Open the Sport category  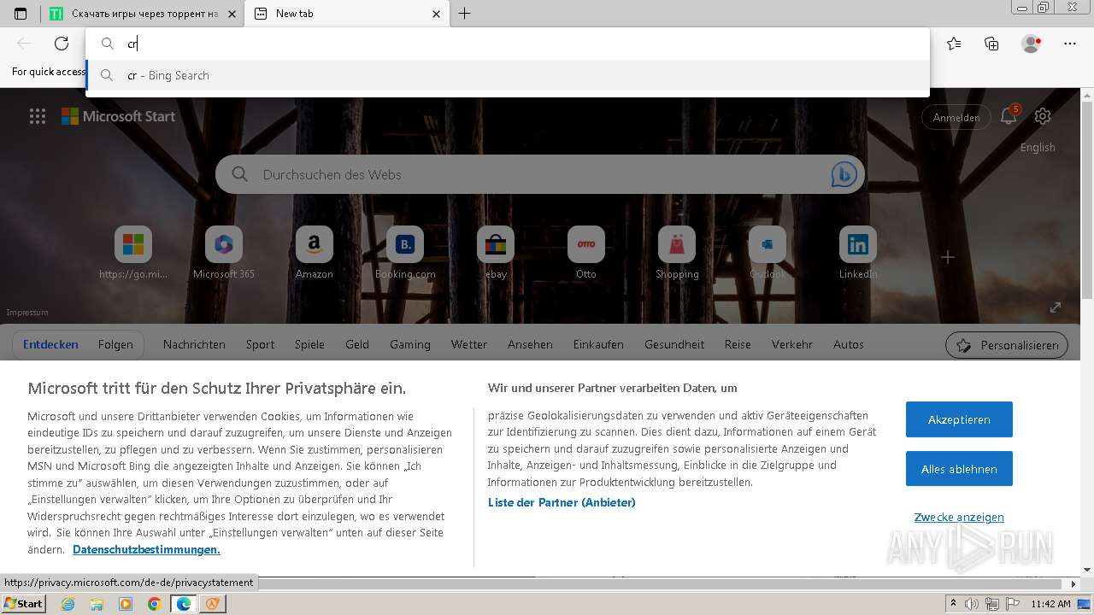point(260,344)
